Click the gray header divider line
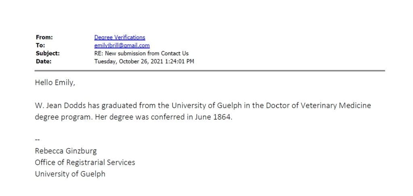Viewport: 413px width, 196px height. [210, 71]
